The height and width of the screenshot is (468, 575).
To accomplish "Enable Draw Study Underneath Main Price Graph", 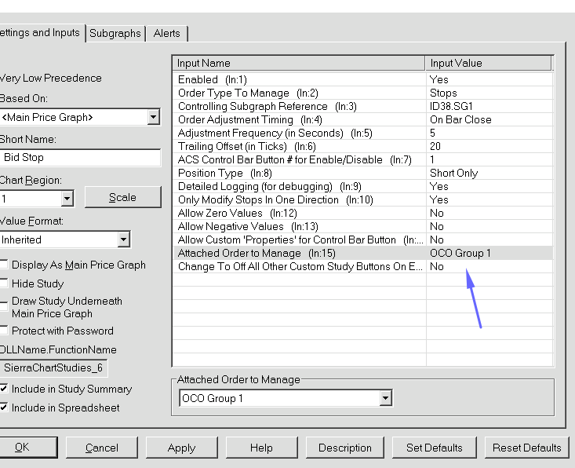I will click(4, 307).
